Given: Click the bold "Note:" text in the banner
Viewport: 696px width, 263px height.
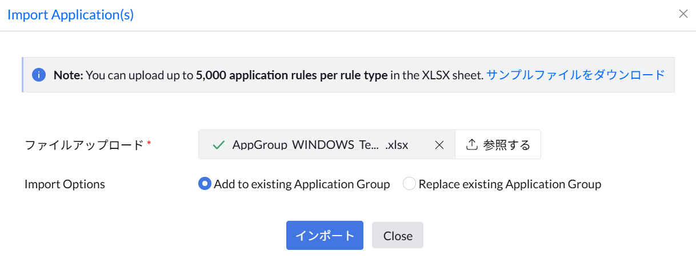Looking at the screenshot, I should point(69,75).
